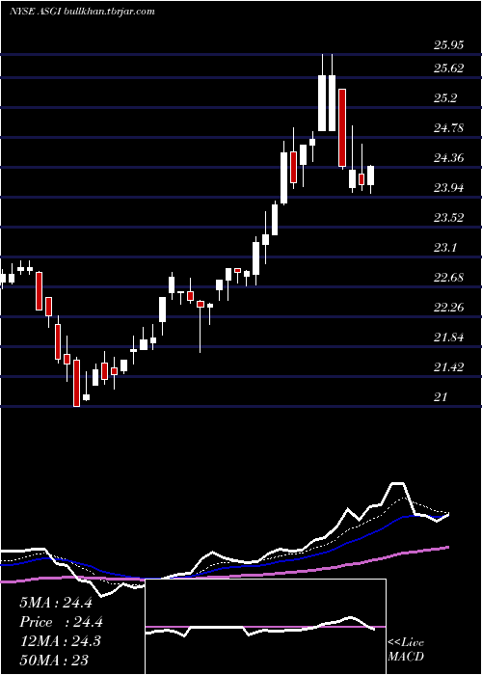The image size is (482, 675).
Task: Click the 23.94 price axis label
Action: tap(449, 188)
